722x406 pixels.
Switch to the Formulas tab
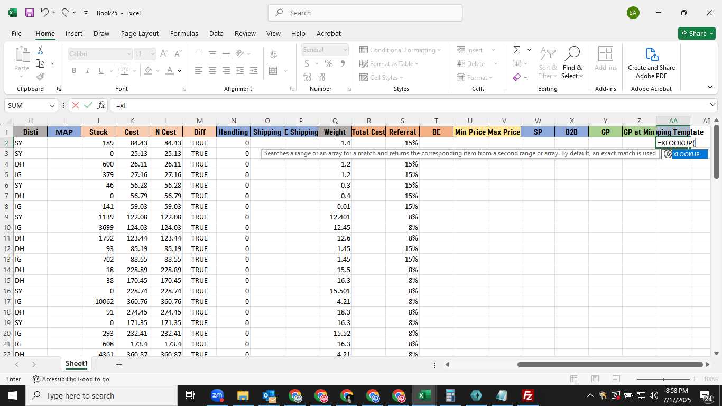(x=184, y=33)
